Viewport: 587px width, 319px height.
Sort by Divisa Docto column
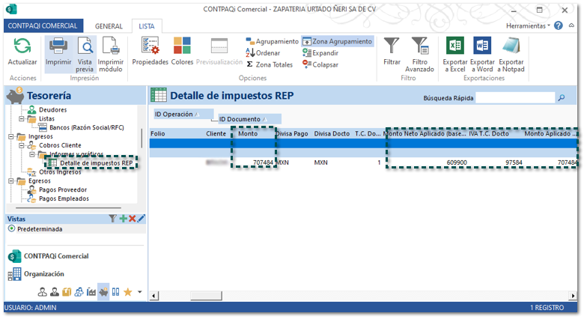tap(332, 133)
